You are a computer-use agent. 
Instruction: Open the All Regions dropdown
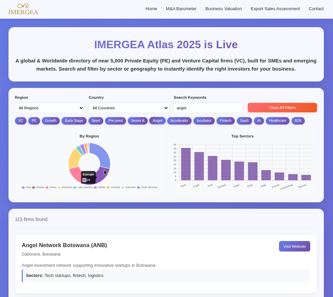50,108
